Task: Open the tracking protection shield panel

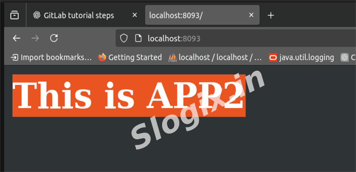Action: [x=124, y=38]
